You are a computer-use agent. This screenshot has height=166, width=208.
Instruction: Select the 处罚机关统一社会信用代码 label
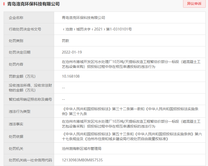pos(30,160)
